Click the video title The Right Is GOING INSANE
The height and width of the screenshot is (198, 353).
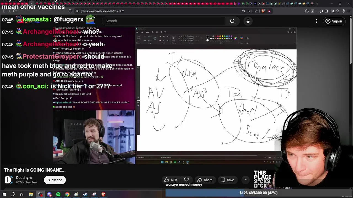click(x=35, y=170)
